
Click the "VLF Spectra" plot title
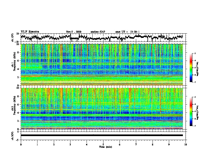(30, 32)
